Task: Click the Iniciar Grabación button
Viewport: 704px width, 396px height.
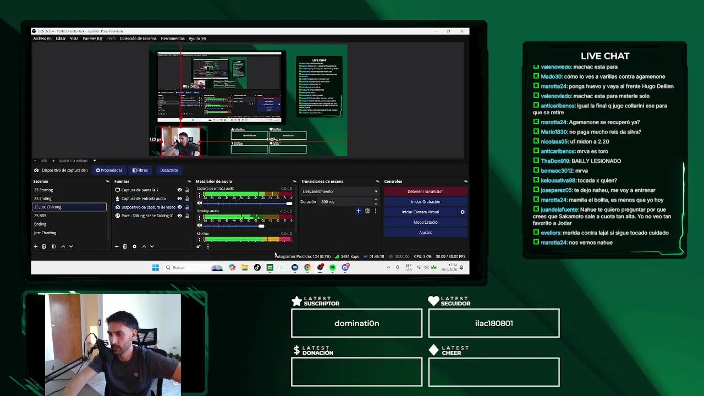Action: tap(425, 202)
